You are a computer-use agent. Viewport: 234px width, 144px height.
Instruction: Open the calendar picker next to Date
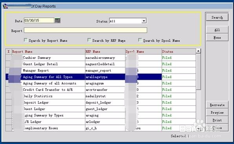pyautogui.click(x=57, y=20)
